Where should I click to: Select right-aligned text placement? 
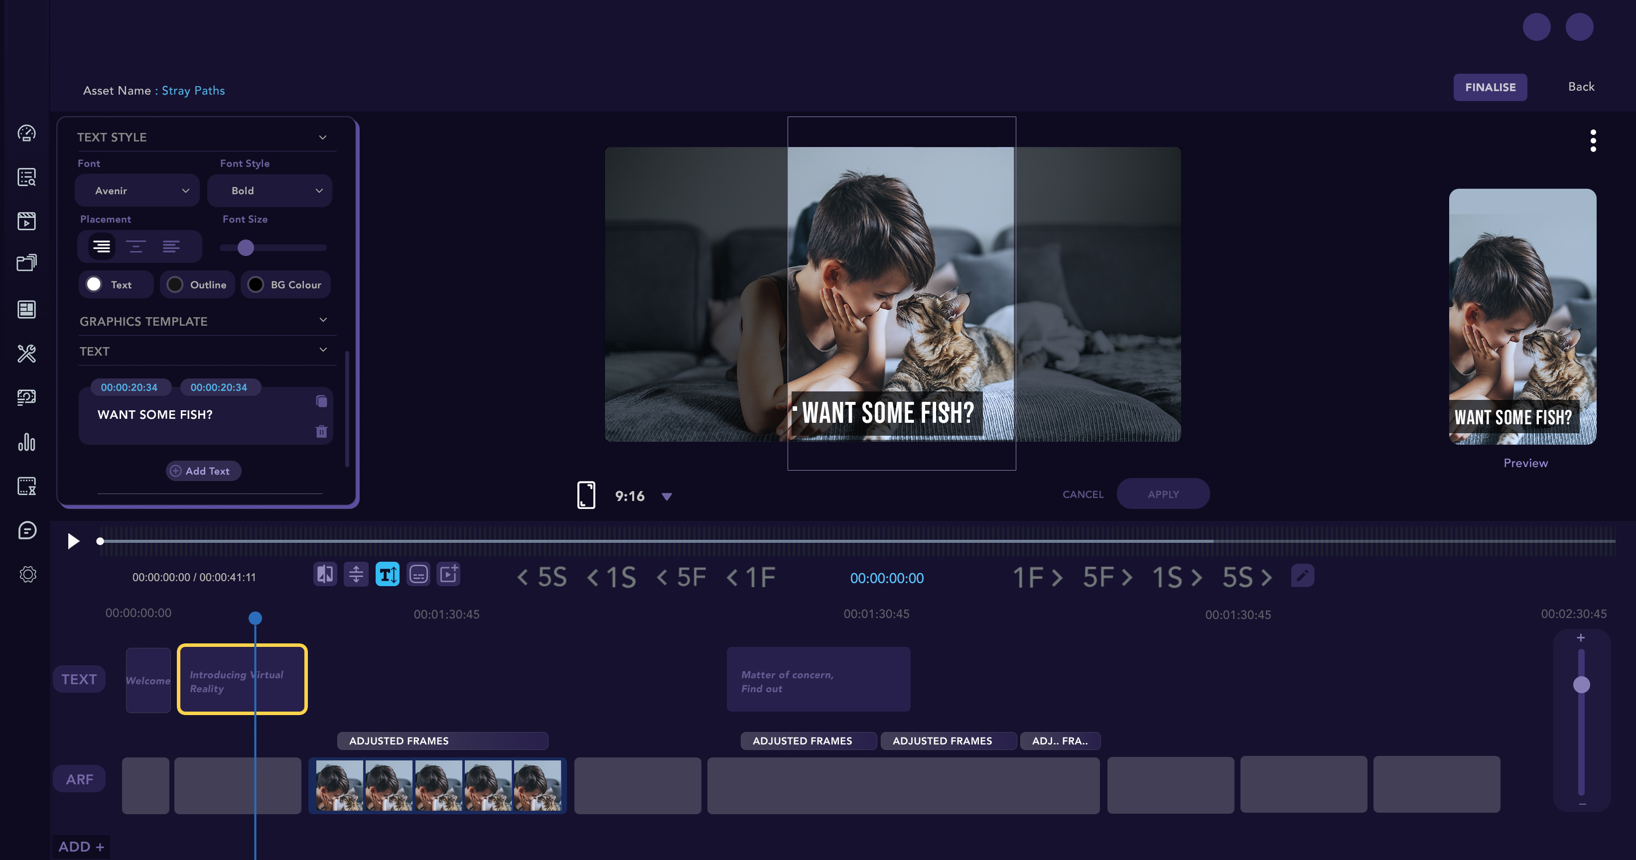102,246
